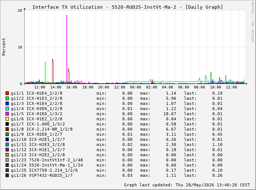
Task: Click the 'Percent' y-axis label
Action: (x=4, y=47)
